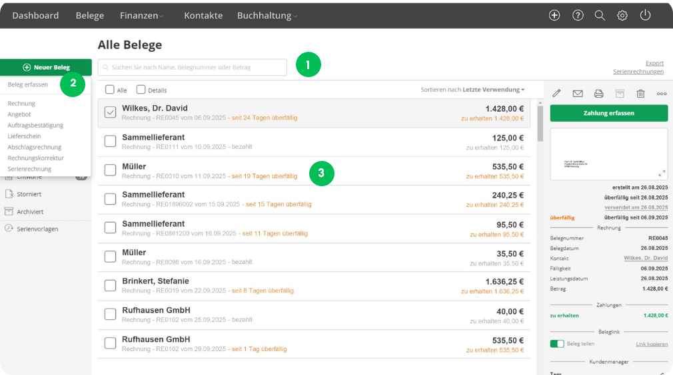Check the 'Alle' select-all checkbox
This screenshot has height=375, width=673.
[110, 90]
